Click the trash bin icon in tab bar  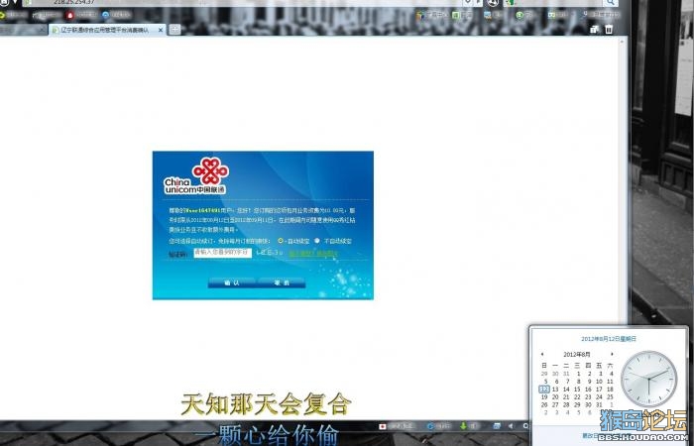[609, 29]
